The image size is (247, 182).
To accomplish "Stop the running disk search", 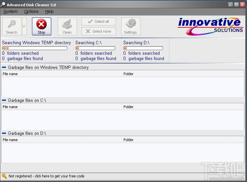I will tap(42, 26).
